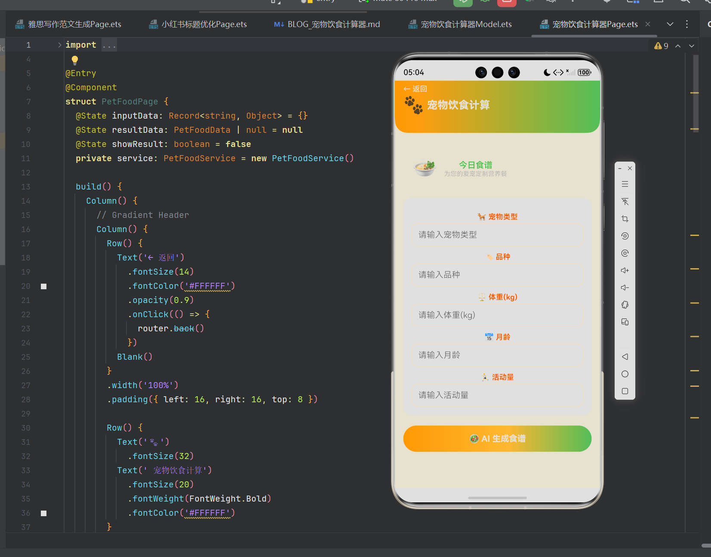Switch to 小红书标题优化Page.ets tab
Screen dimensions: 711x557
tap(198, 24)
